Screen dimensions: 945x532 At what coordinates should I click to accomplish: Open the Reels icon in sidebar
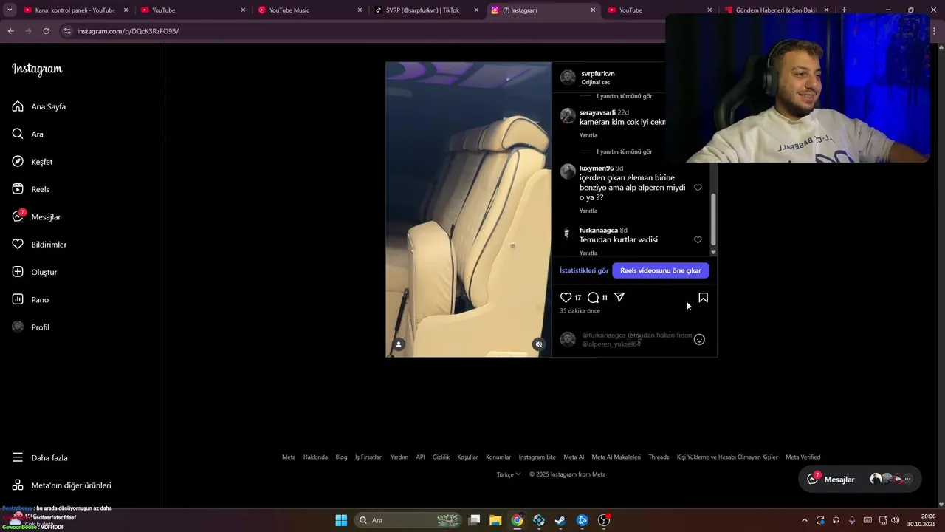point(18,189)
